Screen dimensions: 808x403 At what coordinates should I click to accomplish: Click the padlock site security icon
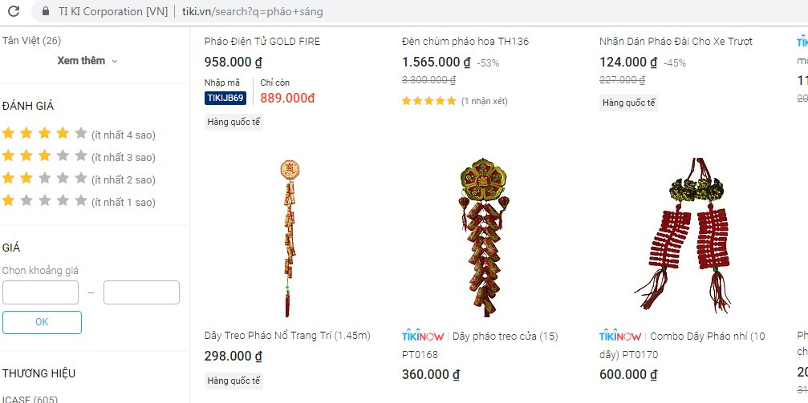tap(46, 11)
